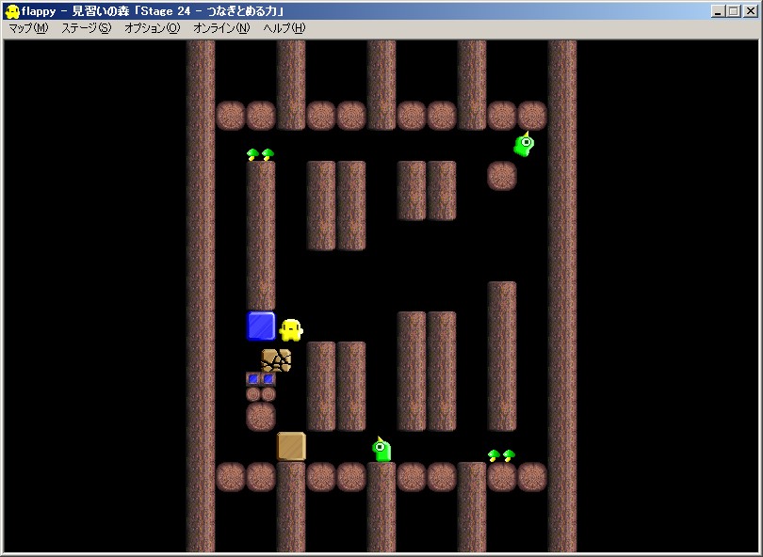This screenshot has width=763, height=557.
Task: Open the オンライン(N) menu
Action: [x=221, y=28]
